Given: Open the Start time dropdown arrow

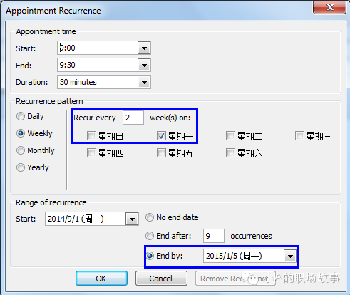Looking at the screenshot, I should (x=144, y=48).
